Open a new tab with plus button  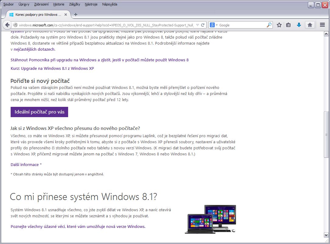tap(76, 15)
